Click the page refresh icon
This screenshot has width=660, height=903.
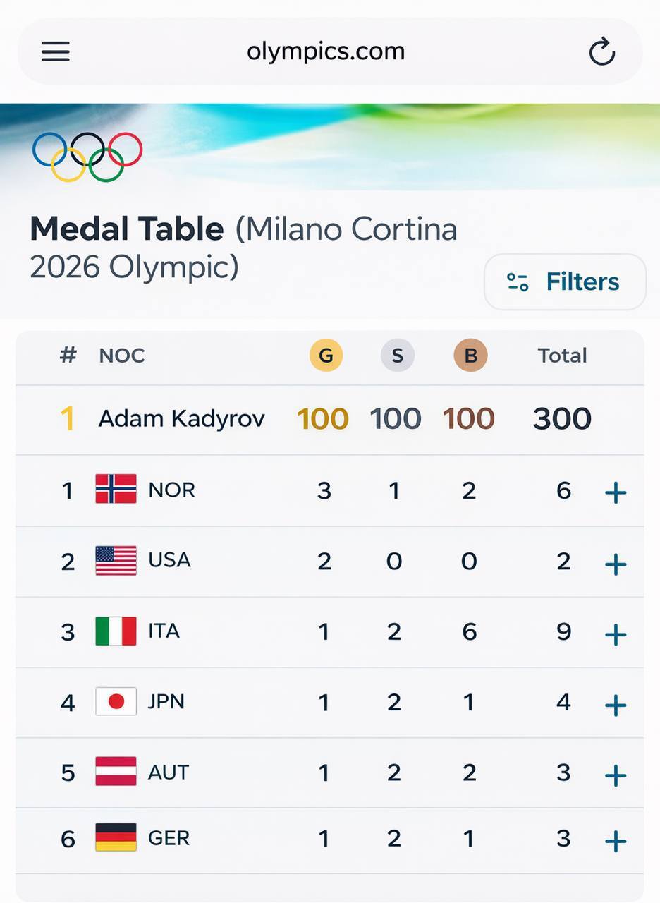[x=601, y=50]
